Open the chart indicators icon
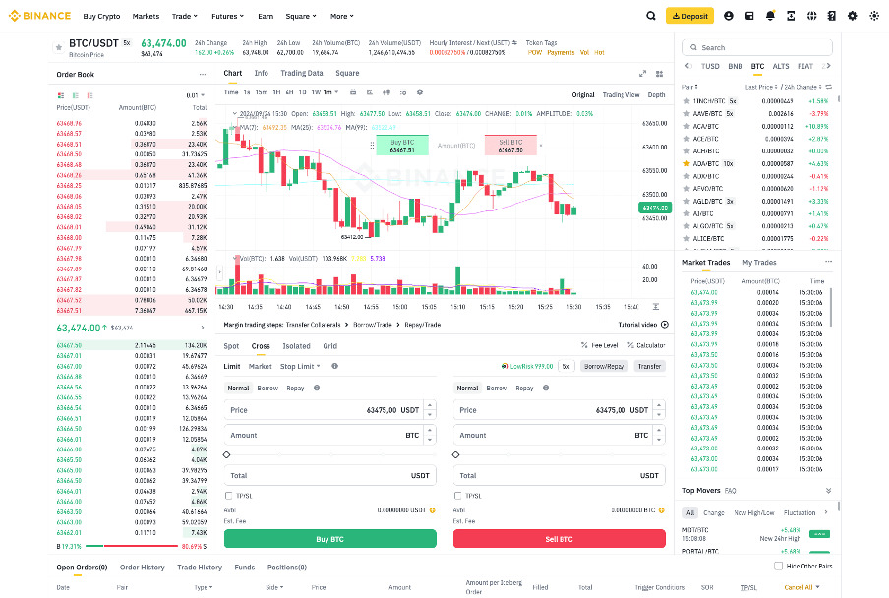This screenshot has height=598, width=889. [388, 90]
